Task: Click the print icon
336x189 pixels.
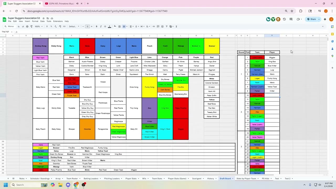Action: tap(27, 27)
